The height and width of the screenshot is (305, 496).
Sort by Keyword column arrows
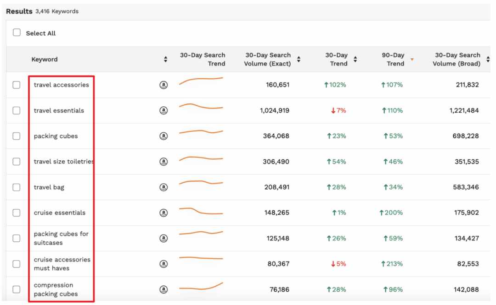tap(165, 59)
